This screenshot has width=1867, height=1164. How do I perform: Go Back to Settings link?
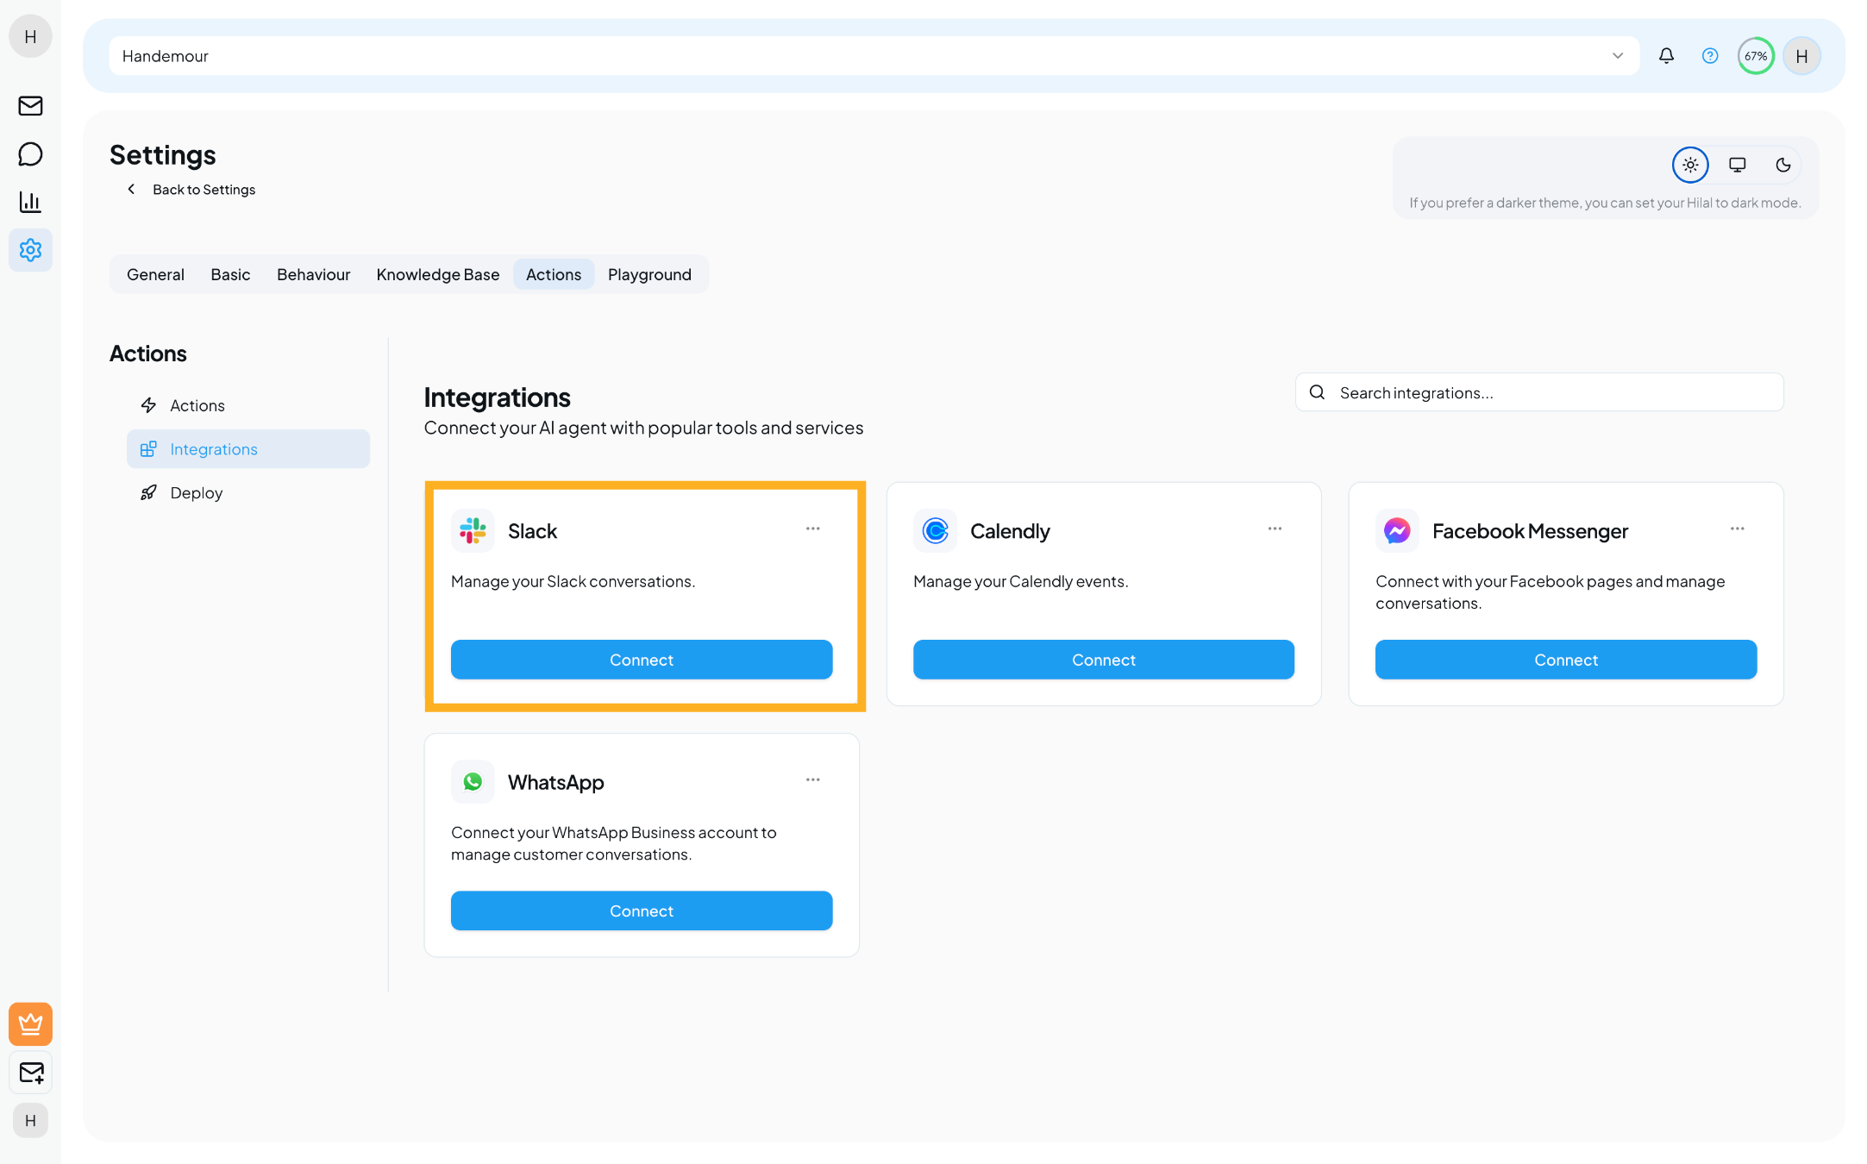pyautogui.click(x=204, y=190)
